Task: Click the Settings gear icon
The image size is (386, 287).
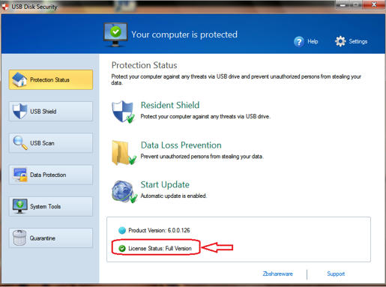Action: click(340, 41)
